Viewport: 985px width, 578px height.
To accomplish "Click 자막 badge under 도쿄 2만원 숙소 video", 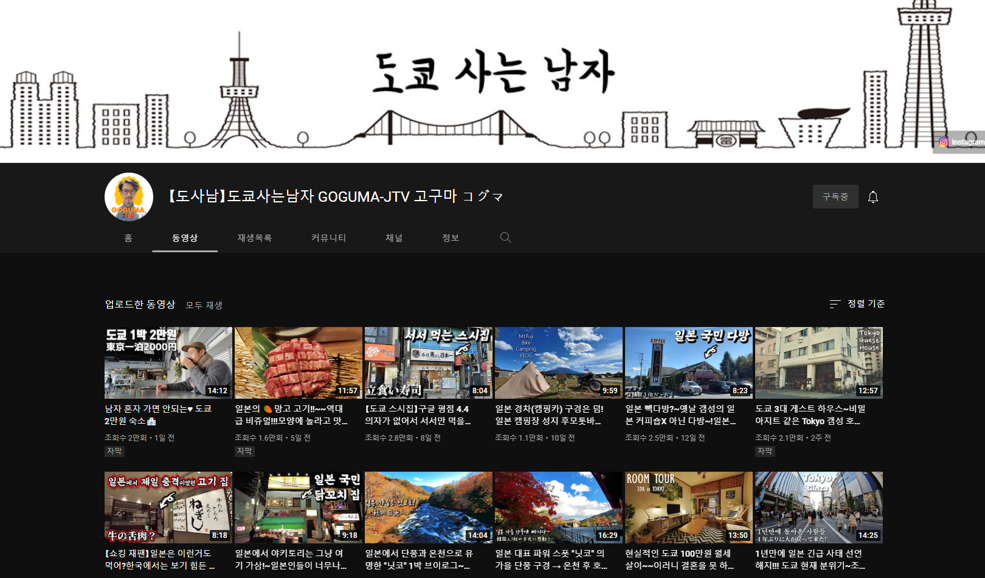I will [114, 452].
